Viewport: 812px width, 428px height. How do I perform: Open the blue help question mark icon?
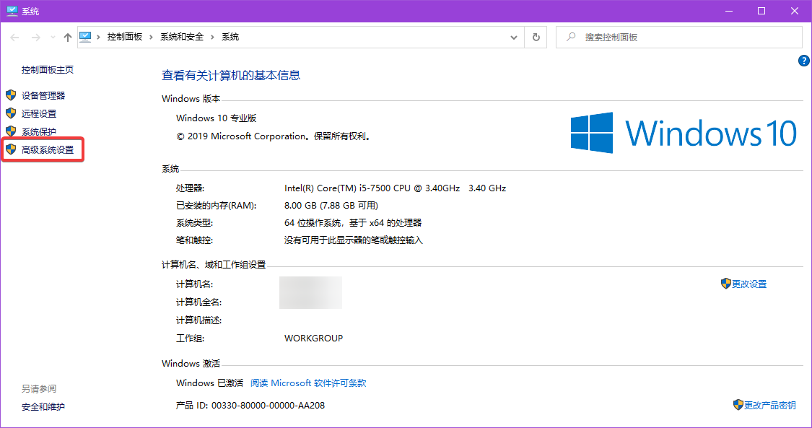point(803,61)
